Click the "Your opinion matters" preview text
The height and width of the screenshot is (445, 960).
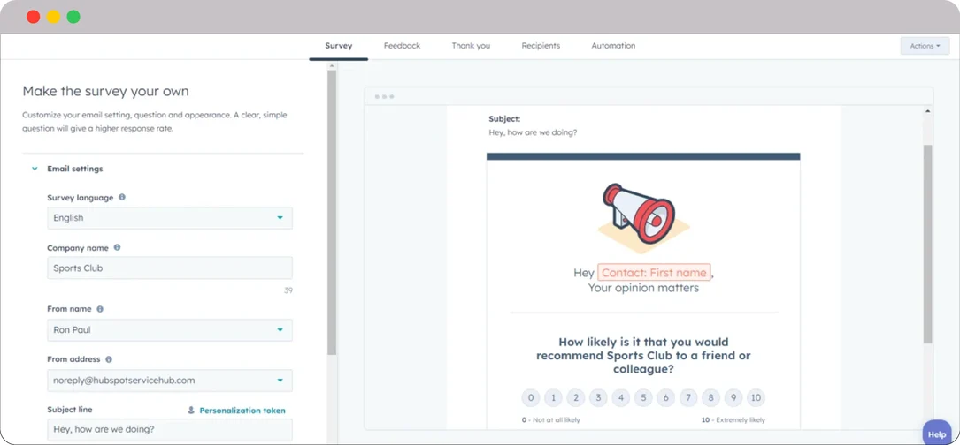643,288
